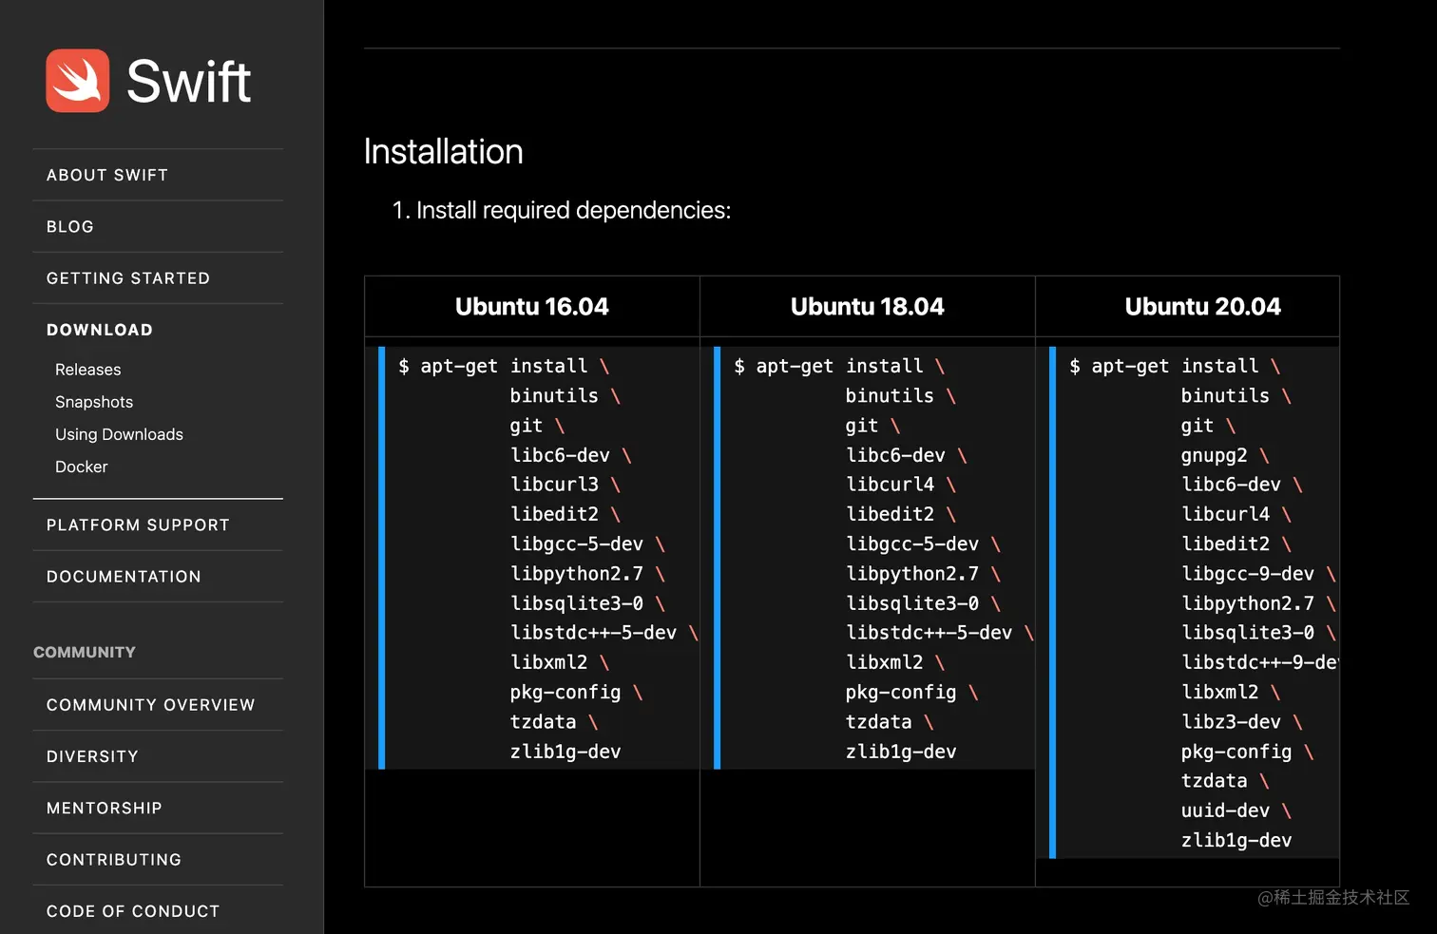
Task: Open Community Overview page
Action: (x=151, y=705)
